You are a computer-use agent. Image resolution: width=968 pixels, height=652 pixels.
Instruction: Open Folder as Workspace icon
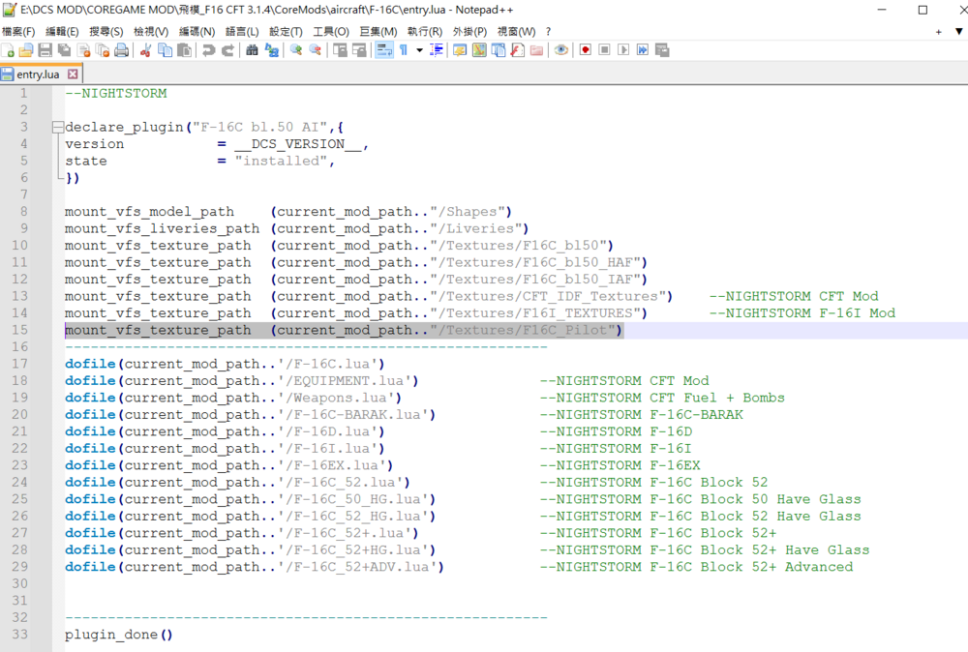coord(536,50)
